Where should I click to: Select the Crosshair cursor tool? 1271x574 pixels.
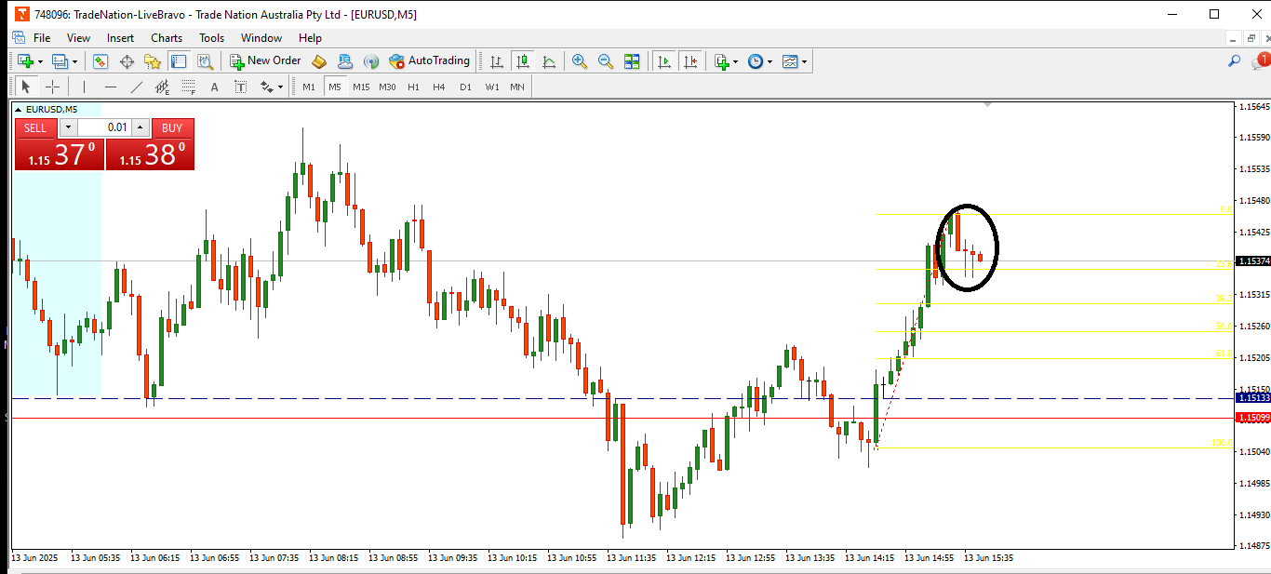tap(53, 87)
